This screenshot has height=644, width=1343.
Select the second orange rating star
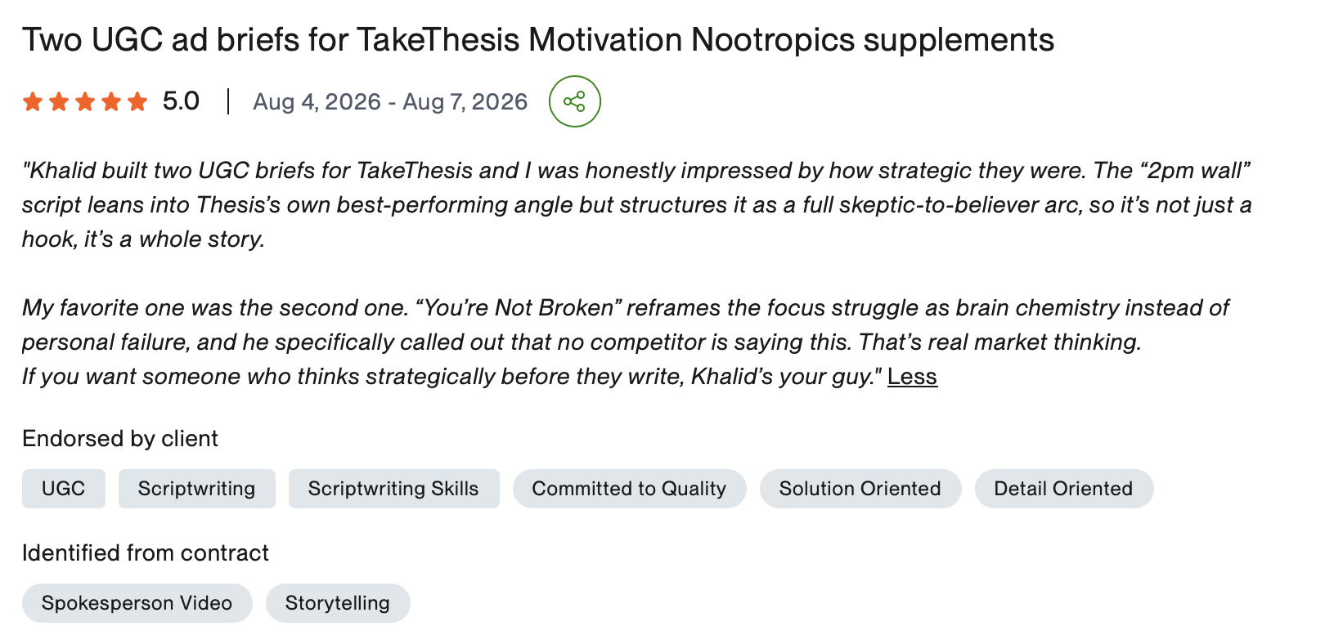59,101
